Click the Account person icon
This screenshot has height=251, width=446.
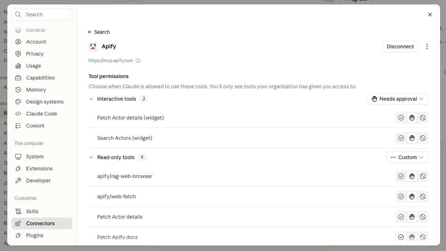pos(18,42)
